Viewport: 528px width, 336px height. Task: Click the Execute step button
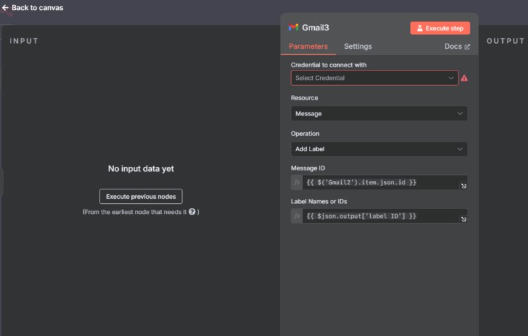(440, 28)
